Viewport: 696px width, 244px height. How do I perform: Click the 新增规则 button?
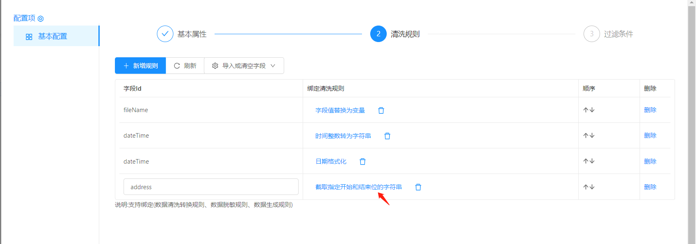[140, 66]
